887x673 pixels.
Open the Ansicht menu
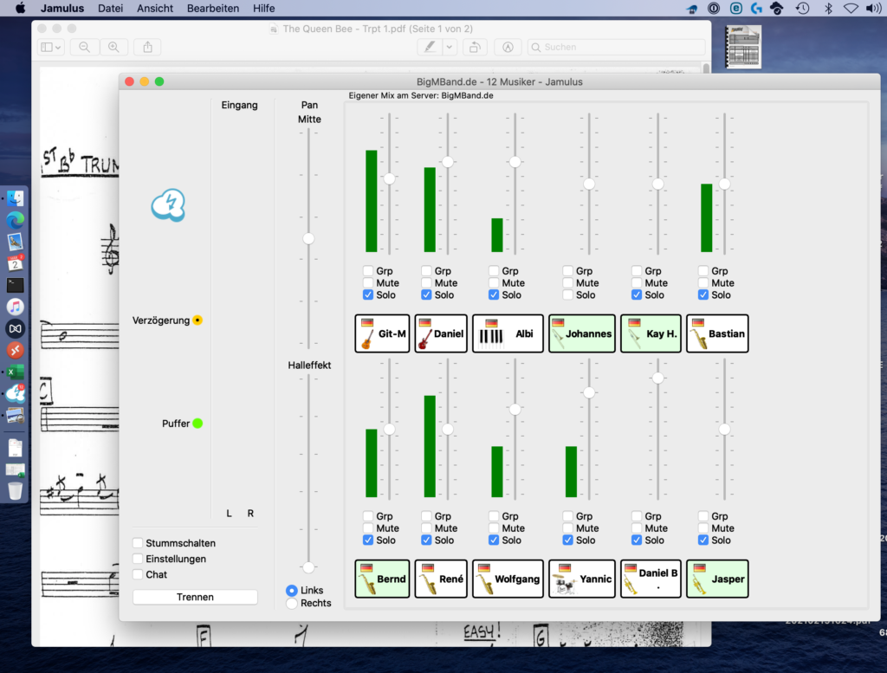pyautogui.click(x=155, y=9)
